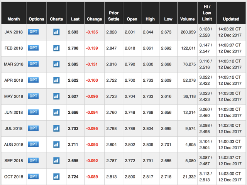Open the chart icon for FEB 2018

[x=56, y=48]
